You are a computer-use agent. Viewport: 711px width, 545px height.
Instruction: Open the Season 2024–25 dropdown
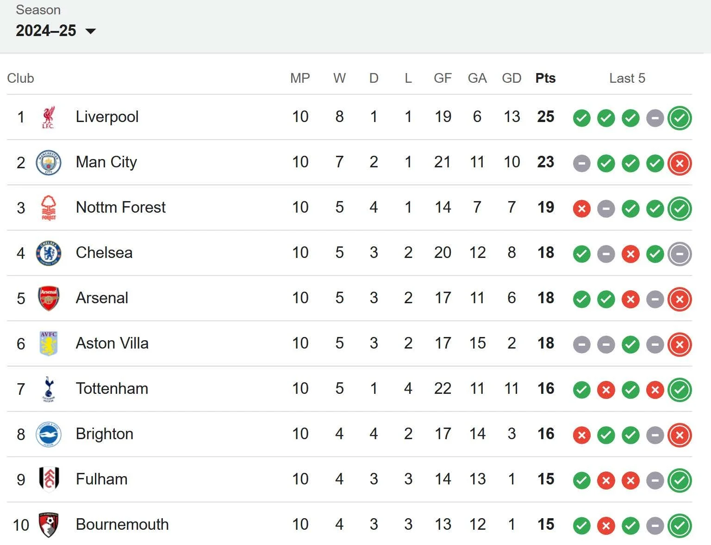coord(56,31)
